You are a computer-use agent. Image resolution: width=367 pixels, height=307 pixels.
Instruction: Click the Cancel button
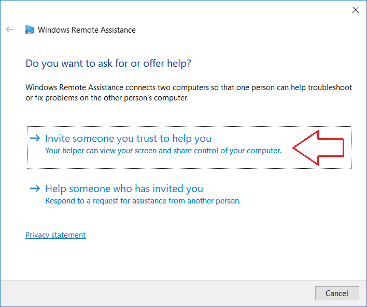tap(337, 293)
